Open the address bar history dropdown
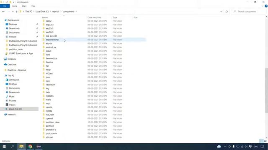Image resolution: width=268 pixels, height=150 pixels. (221, 12)
